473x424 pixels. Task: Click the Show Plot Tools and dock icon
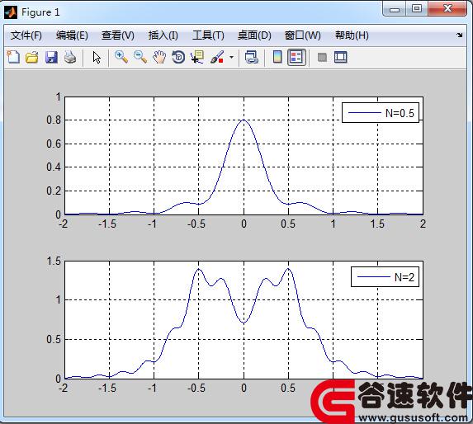click(341, 57)
